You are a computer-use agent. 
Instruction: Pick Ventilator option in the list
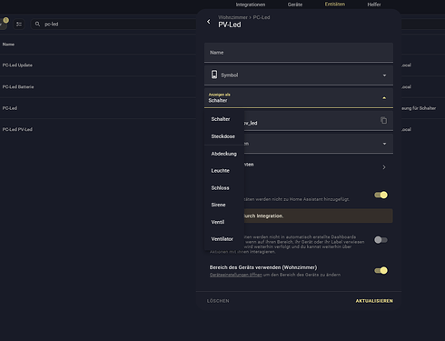pyautogui.click(x=222, y=239)
